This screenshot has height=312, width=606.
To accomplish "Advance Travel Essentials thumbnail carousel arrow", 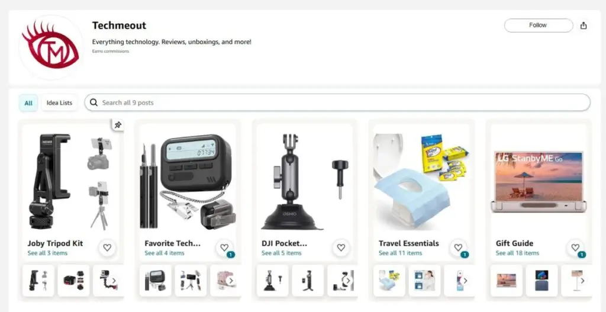I will coord(465,281).
